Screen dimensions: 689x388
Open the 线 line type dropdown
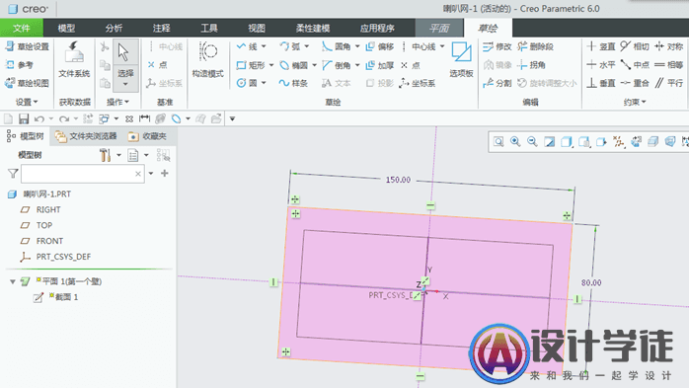coord(265,46)
